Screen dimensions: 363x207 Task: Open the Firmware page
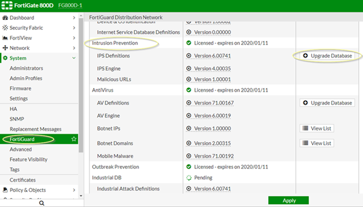point(20,88)
